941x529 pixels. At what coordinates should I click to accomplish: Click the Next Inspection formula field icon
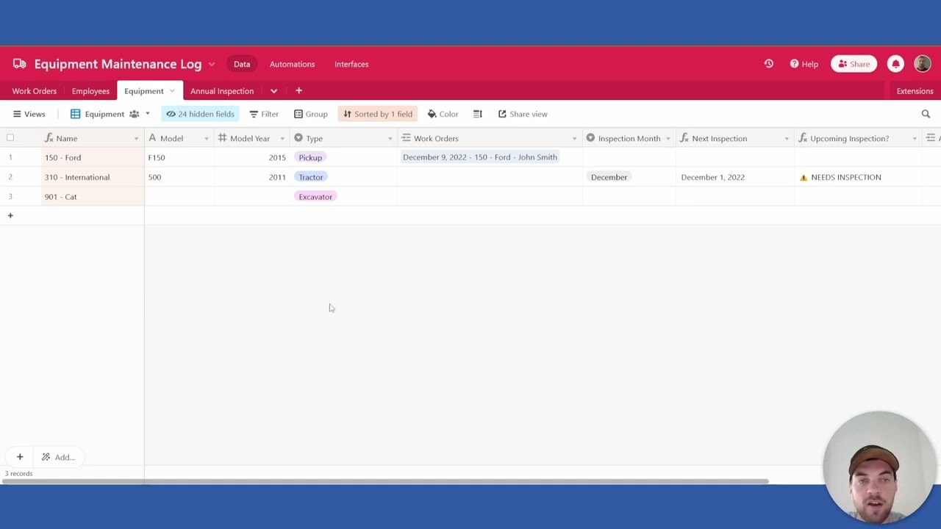[684, 138]
